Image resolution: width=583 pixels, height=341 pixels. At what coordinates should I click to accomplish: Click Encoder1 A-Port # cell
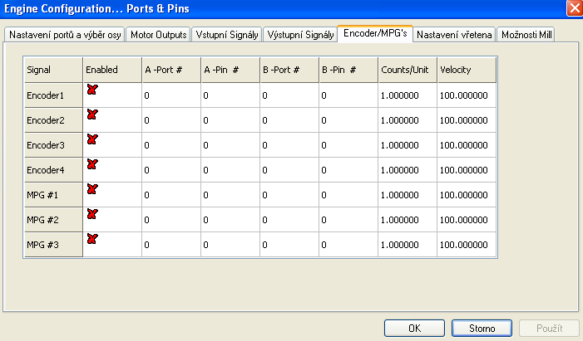(x=169, y=95)
